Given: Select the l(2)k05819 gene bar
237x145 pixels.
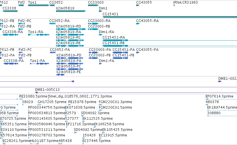Looking at the screenshot, I should (71, 11).
